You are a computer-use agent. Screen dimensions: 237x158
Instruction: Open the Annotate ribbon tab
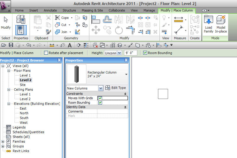pyautogui.click(x=50, y=10)
